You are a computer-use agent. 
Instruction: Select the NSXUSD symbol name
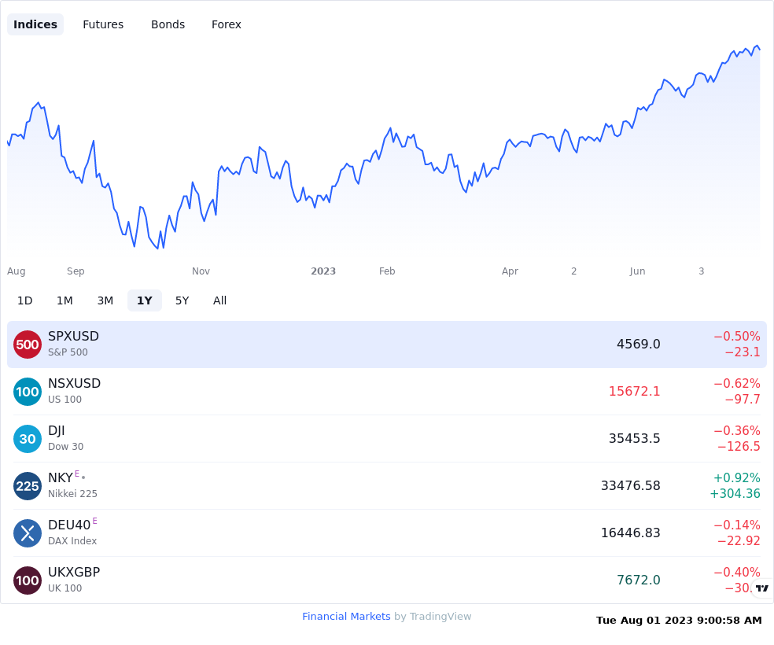pyautogui.click(x=74, y=383)
